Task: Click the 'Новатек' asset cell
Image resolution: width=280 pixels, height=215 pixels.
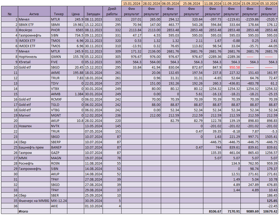Action: pos(34,126)
